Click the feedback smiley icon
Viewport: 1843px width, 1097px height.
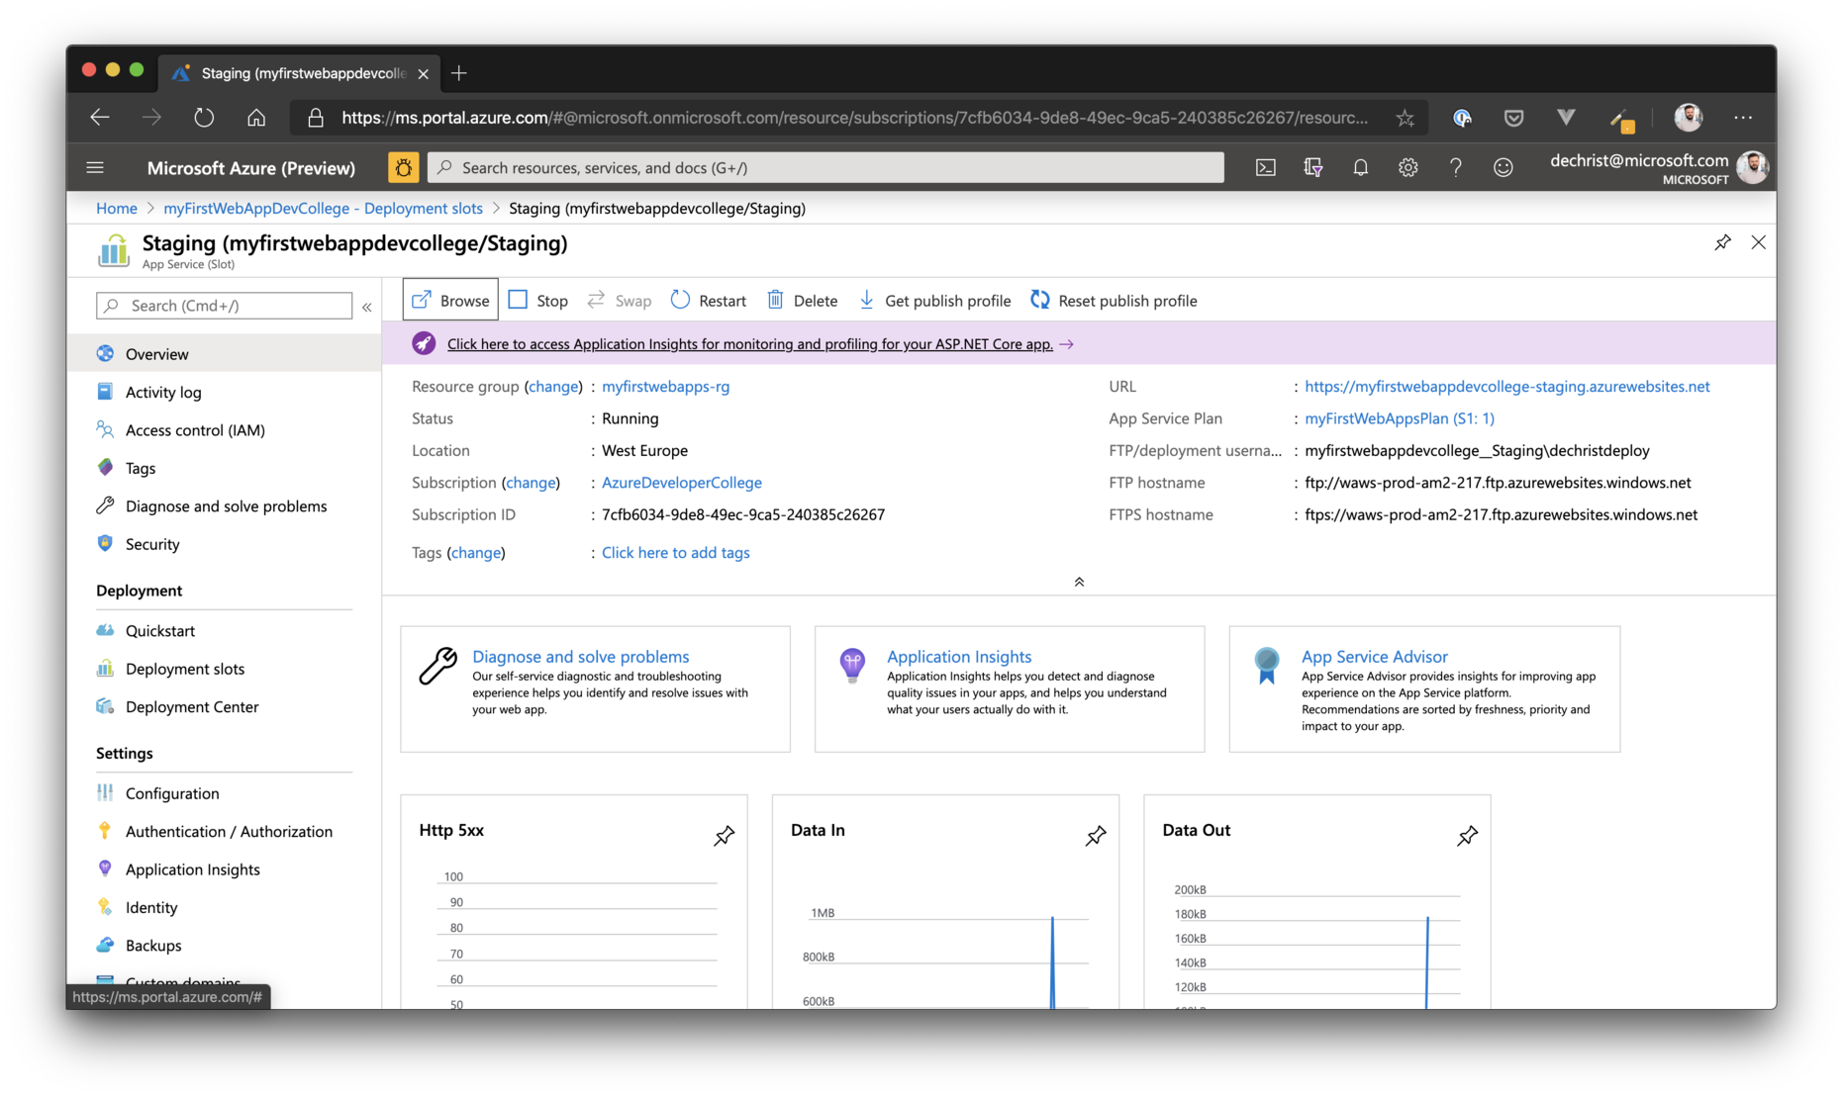pos(1503,168)
